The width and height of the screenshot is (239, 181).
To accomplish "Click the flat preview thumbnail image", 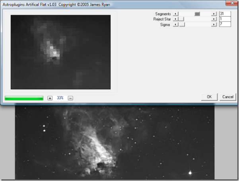I will tap(60, 52).
